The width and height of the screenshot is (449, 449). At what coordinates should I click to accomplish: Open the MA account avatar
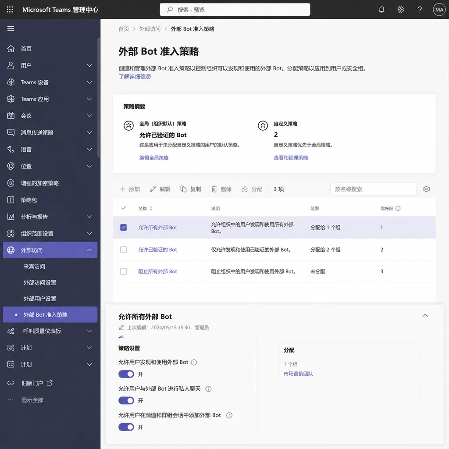[439, 10]
